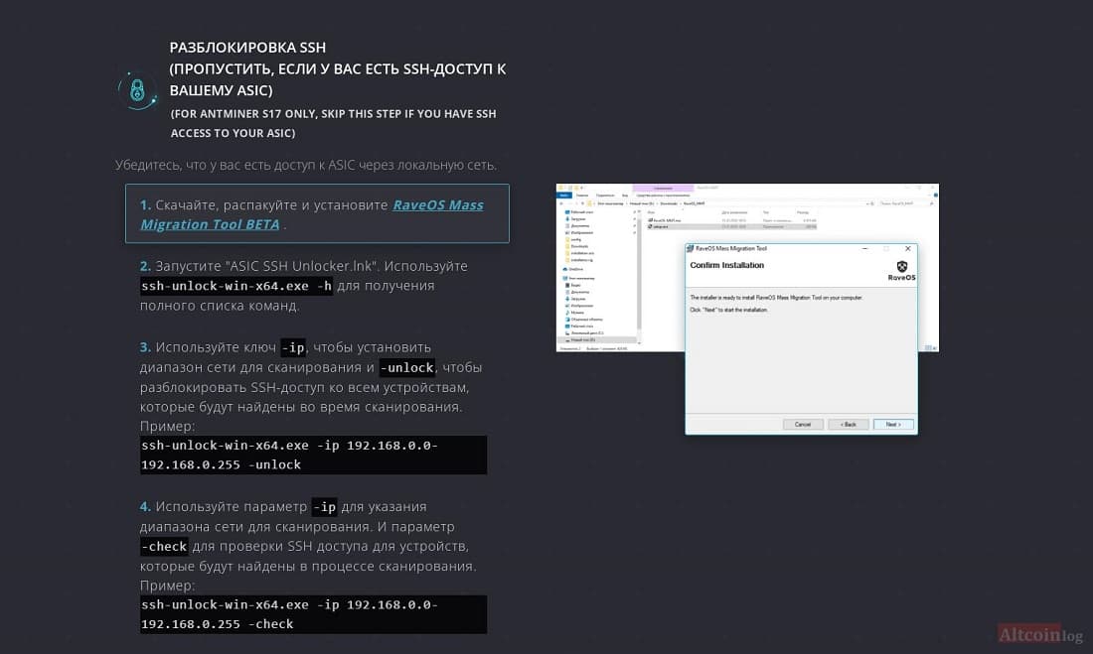Close the RaveOS Mass Migration Tool installer window

pyautogui.click(x=907, y=249)
